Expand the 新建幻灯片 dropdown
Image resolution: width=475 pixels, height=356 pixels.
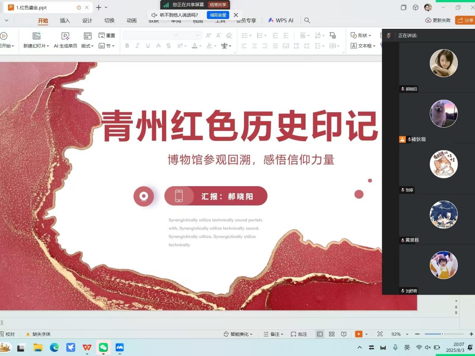48,46
